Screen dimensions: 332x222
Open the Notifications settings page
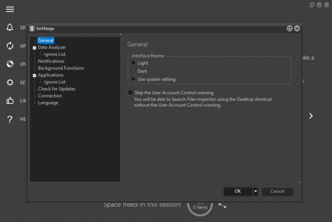[51, 61]
